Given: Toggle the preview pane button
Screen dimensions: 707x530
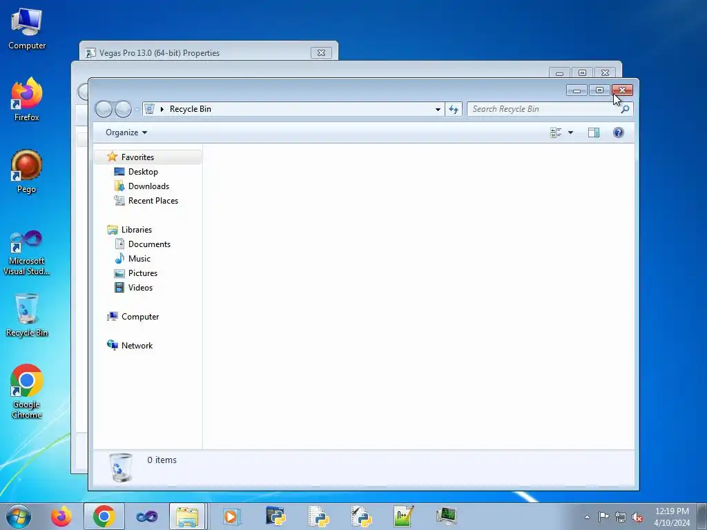Looking at the screenshot, I should click(x=594, y=132).
